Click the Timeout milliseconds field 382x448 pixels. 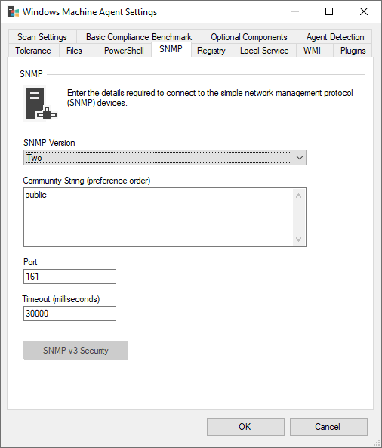(69, 314)
